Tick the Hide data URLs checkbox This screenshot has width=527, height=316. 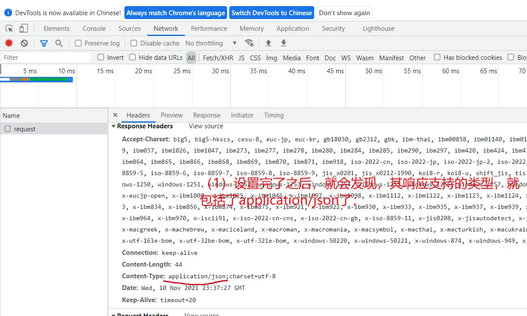[x=133, y=57]
